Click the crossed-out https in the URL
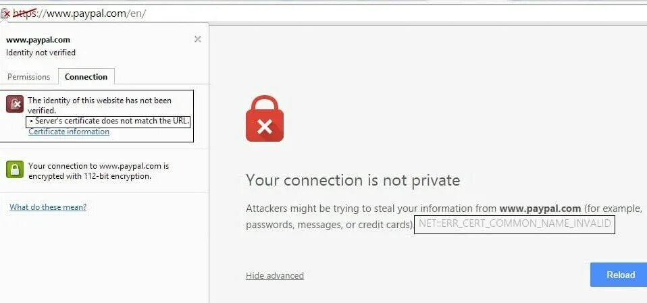Screen dimensions: 647x303 click(25, 13)
